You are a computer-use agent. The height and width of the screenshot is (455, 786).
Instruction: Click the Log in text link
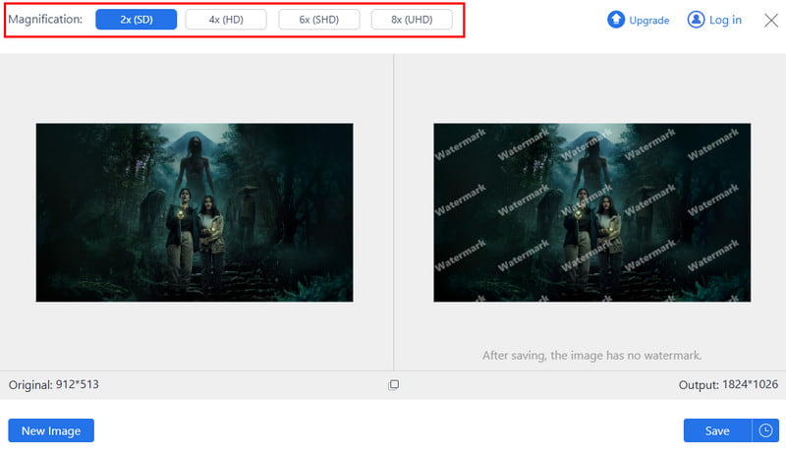click(x=725, y=21)
